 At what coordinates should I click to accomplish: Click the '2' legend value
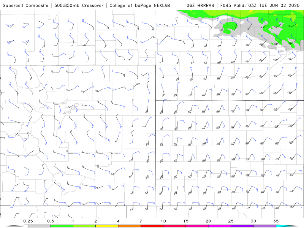point(96,221)
